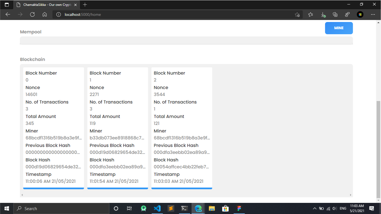Open the Windows Start menu
Screen dimensions: 381x214
coord(7,208)
